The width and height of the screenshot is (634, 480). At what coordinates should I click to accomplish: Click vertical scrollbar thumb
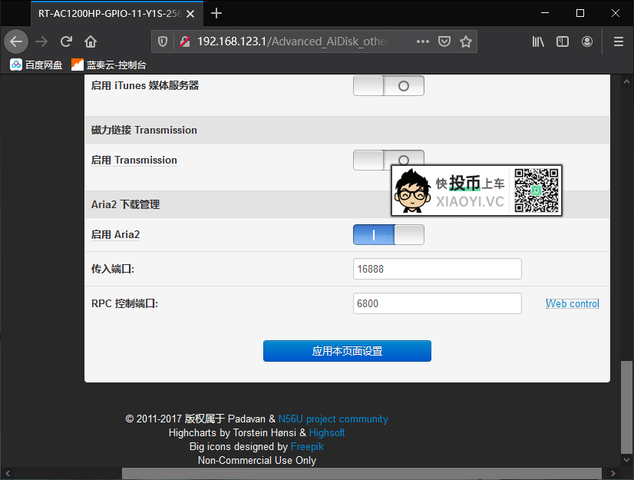point(626,407)
